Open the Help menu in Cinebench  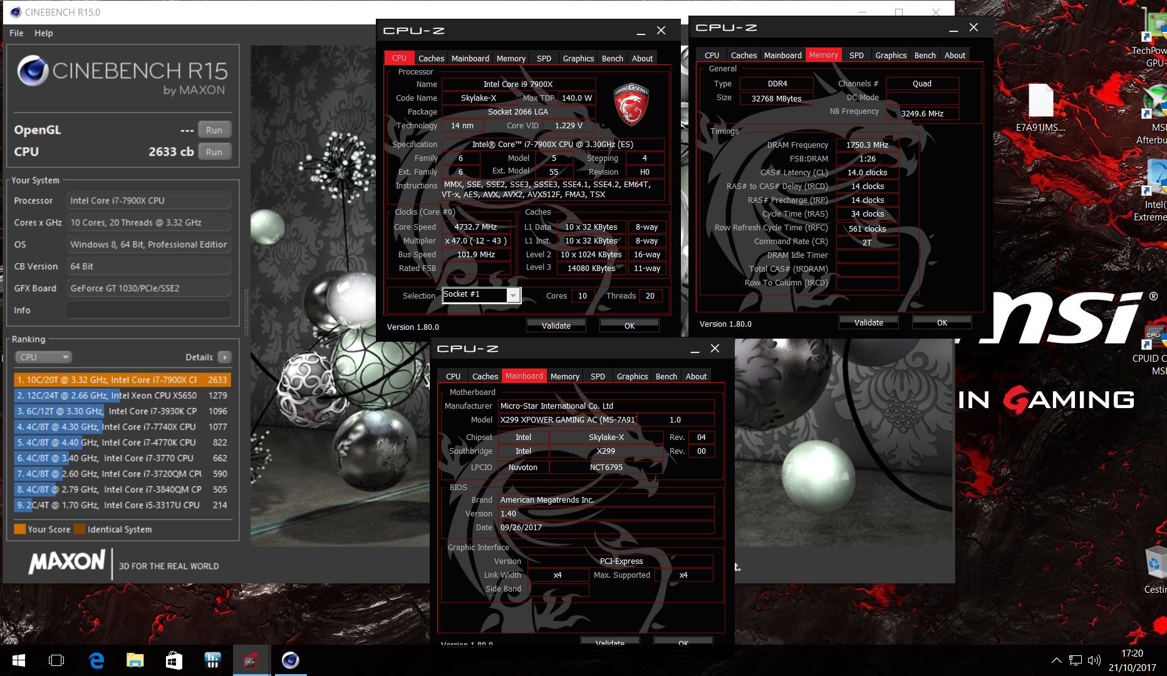coord(43,33)
